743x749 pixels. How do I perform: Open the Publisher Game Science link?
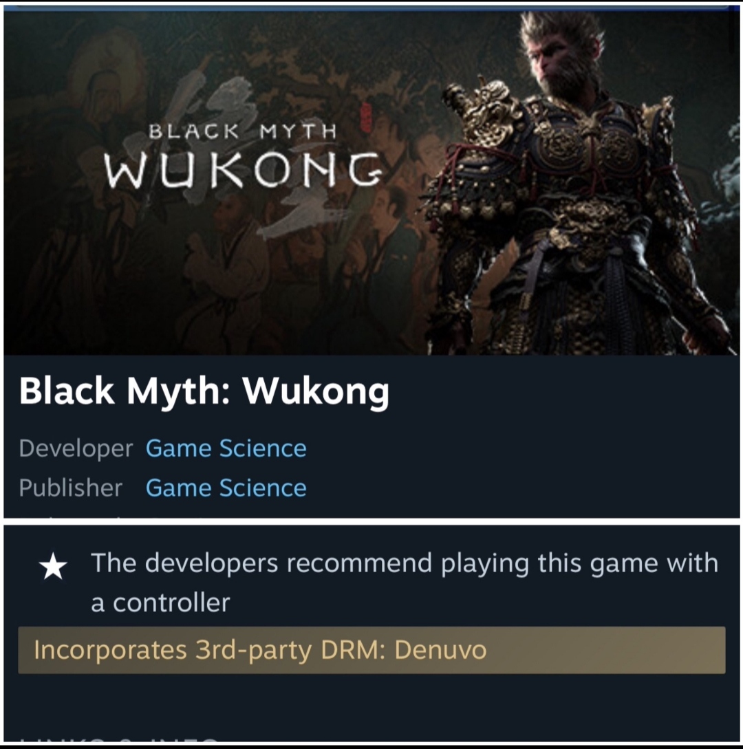[226, 488]
